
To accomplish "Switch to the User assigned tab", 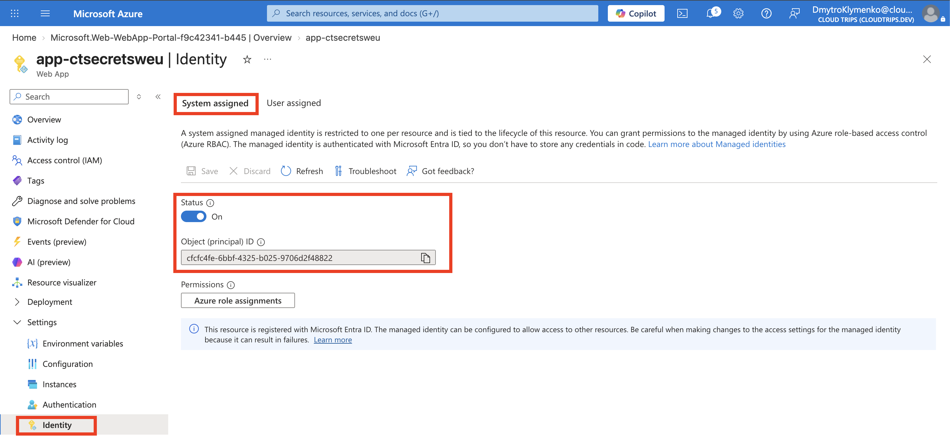I will pos(293,103).
